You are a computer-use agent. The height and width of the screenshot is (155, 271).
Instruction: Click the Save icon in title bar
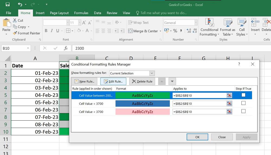(8, 4)
